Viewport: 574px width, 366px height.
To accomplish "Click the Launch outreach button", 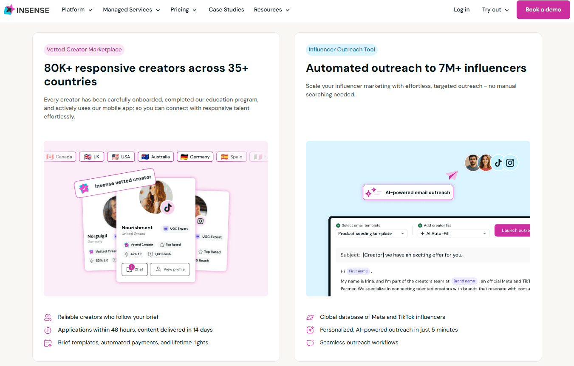I will 512,231.
